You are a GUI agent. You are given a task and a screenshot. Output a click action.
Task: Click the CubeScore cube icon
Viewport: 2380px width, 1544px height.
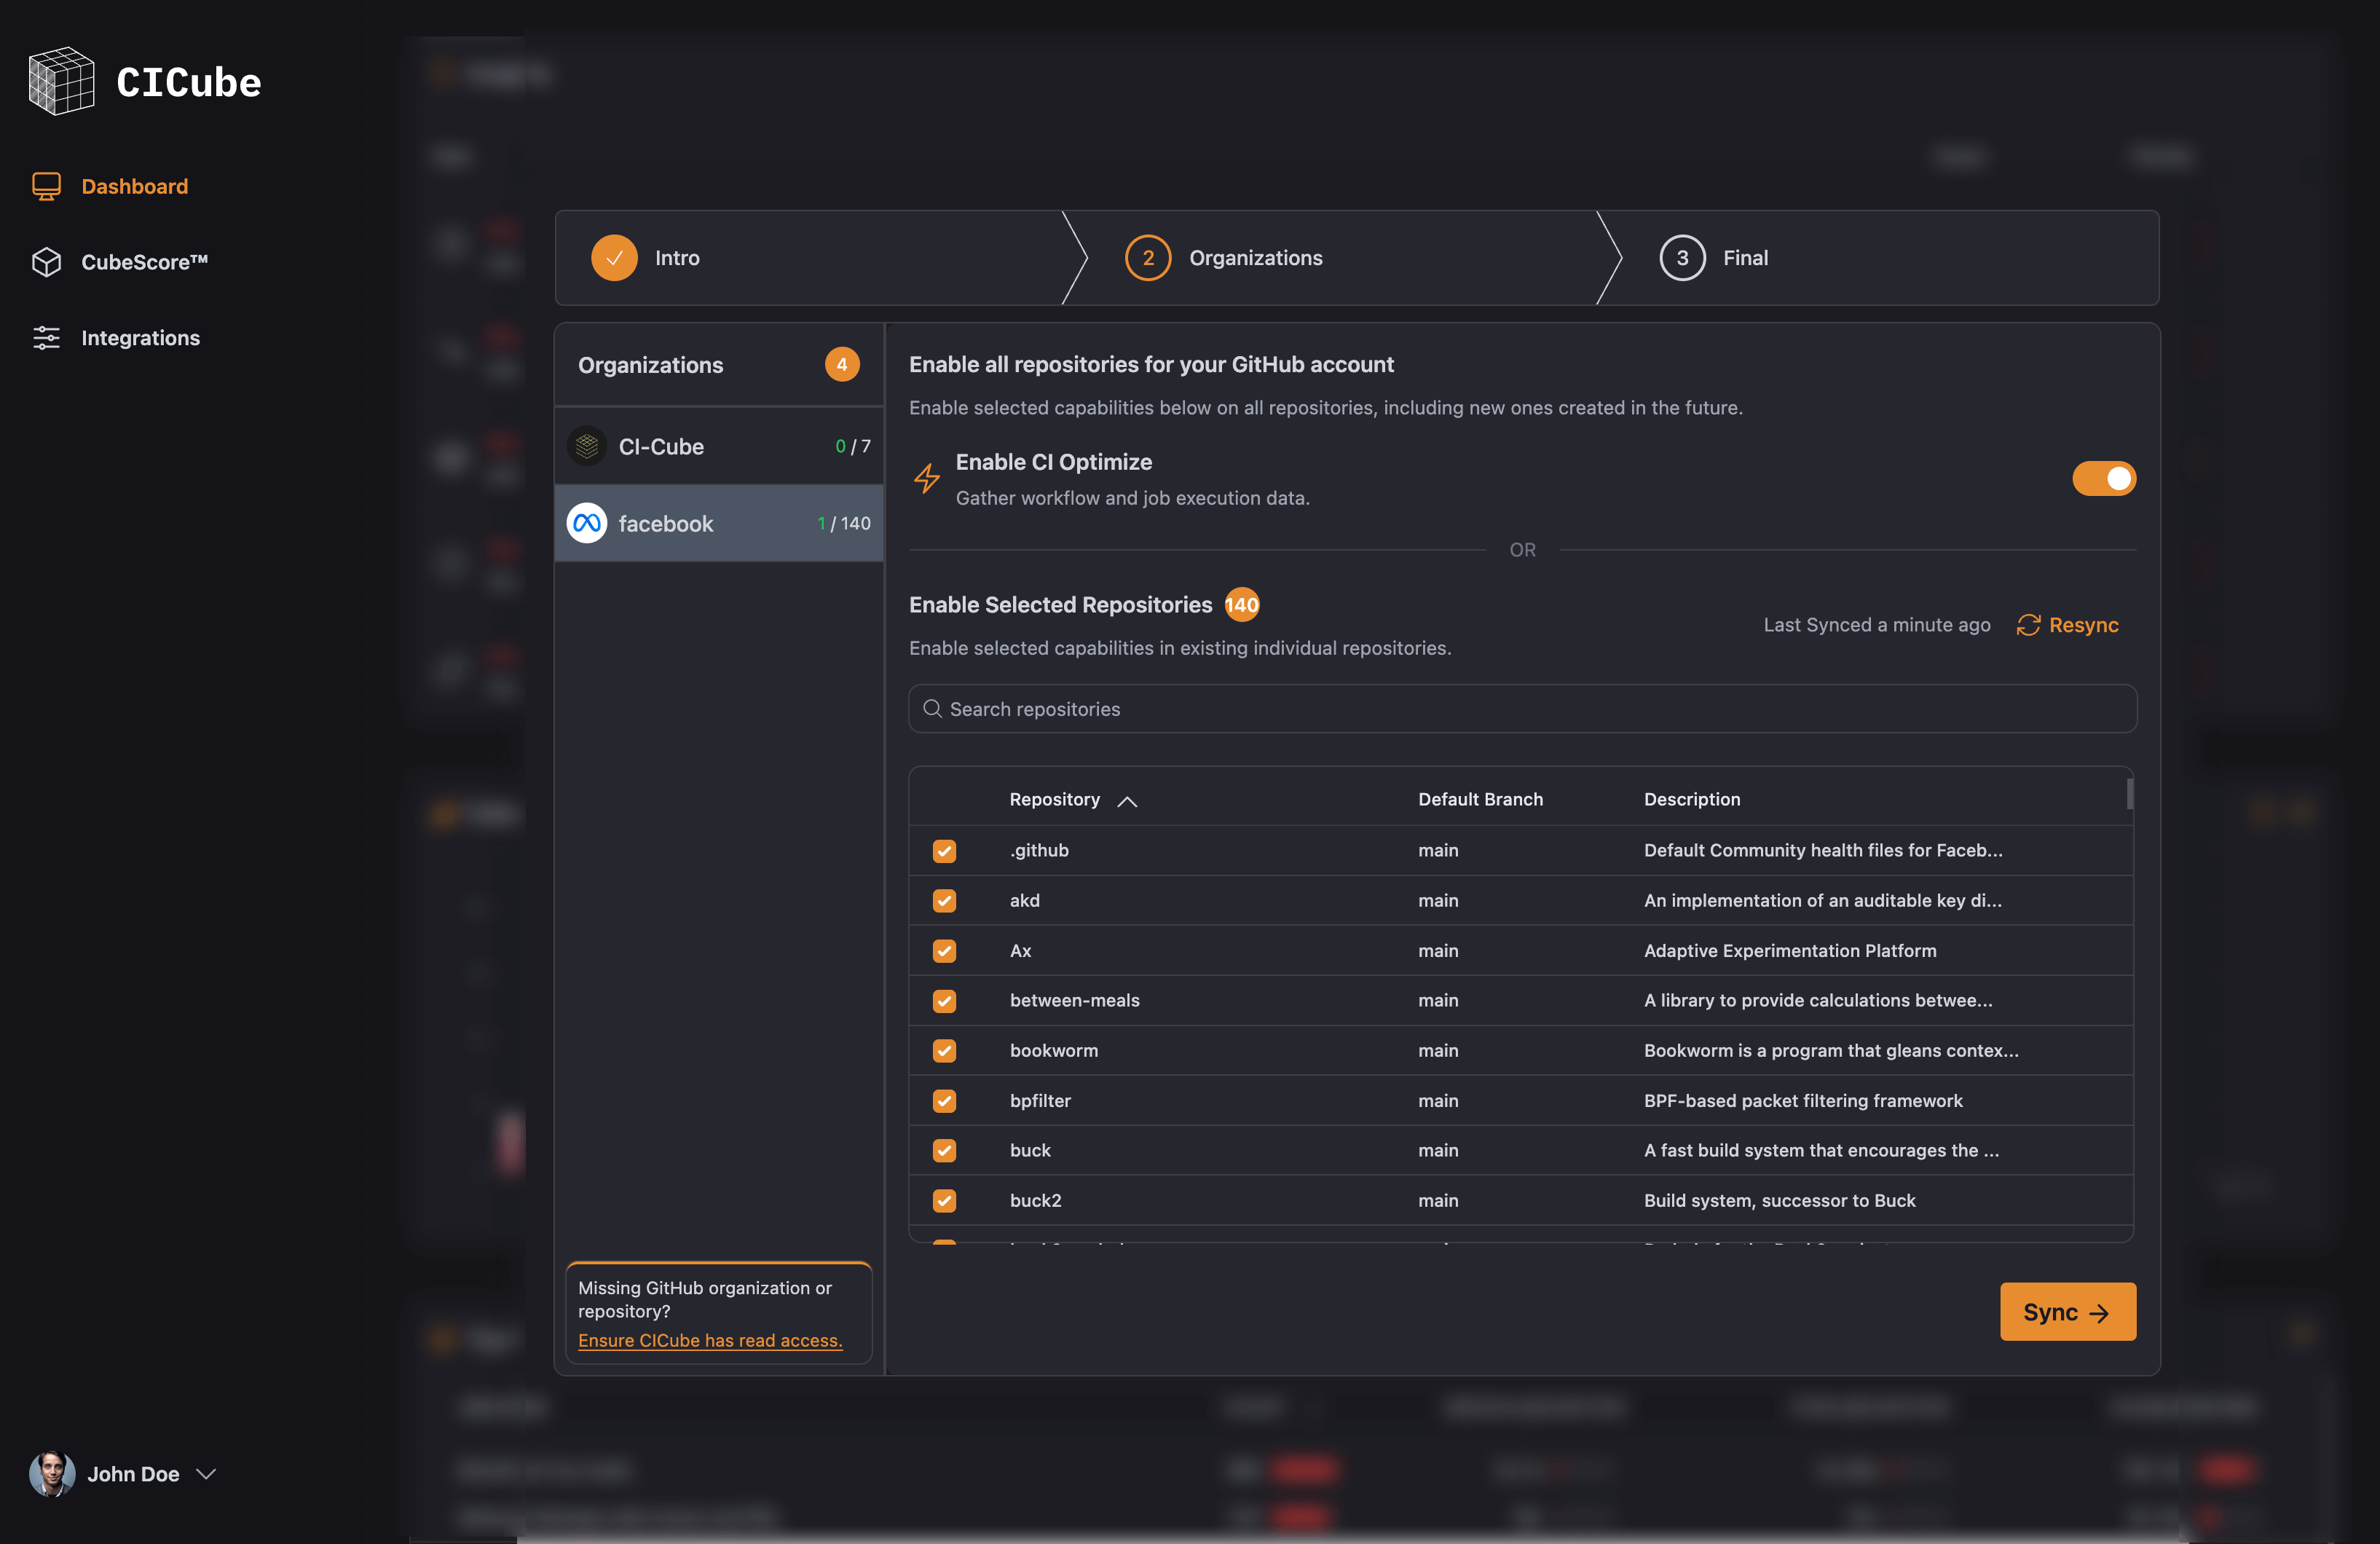click(47, 262)
